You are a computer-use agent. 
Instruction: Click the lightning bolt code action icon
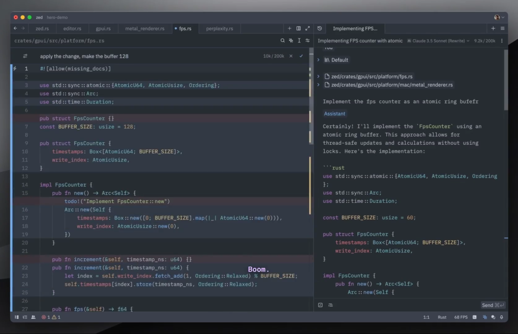[x=15, y=69]
